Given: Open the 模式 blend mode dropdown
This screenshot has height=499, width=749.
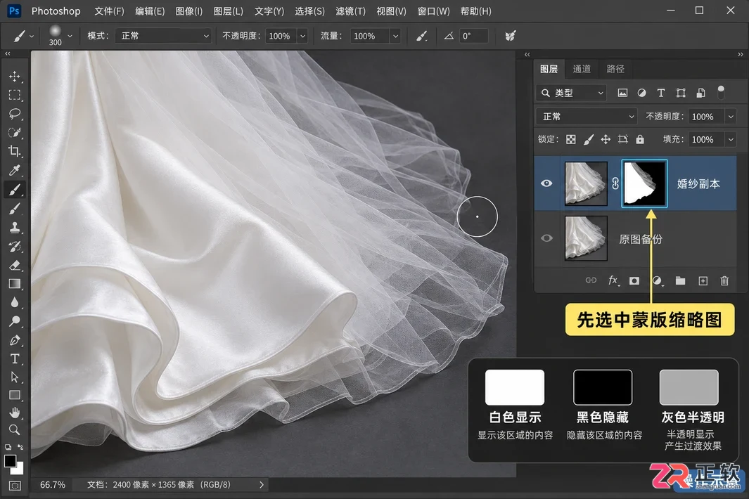Looking at the screenshot, I should pos(163,36).
